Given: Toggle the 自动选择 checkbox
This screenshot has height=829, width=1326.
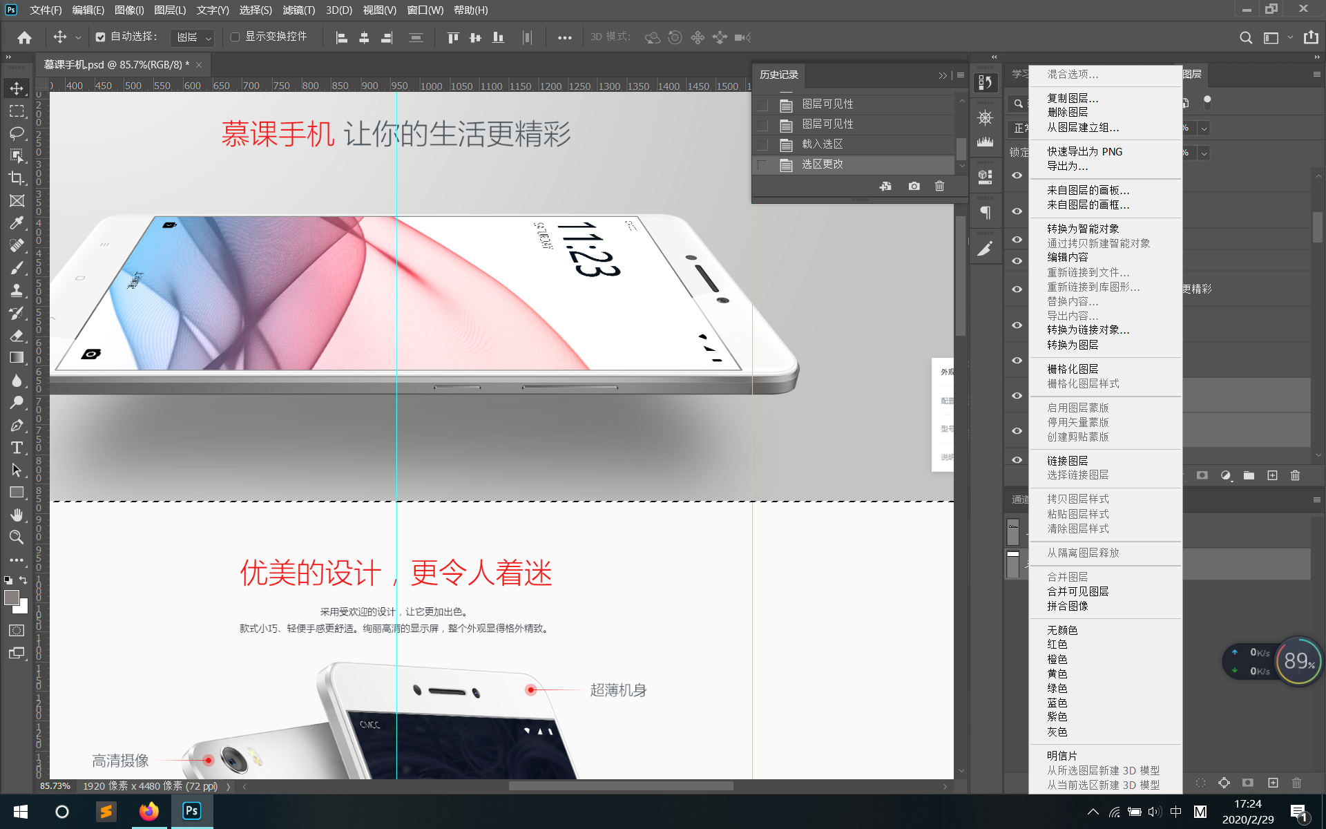Looking at the screenshot, I should click(x=100, y=37).
